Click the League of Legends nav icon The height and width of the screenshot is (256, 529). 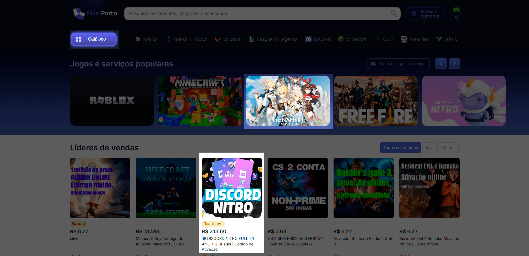[x=251, y=39]
